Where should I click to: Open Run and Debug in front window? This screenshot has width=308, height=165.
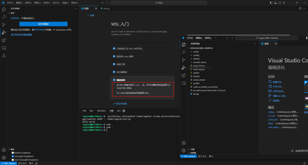coord(184,67)
